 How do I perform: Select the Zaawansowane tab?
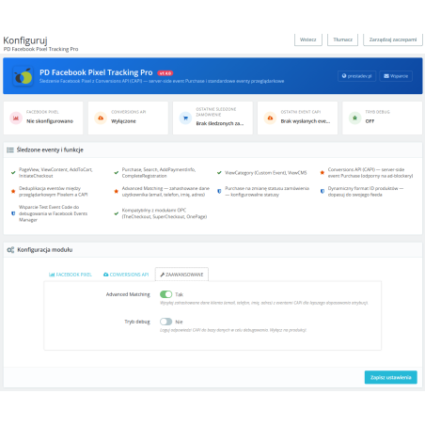click(181, 275)
